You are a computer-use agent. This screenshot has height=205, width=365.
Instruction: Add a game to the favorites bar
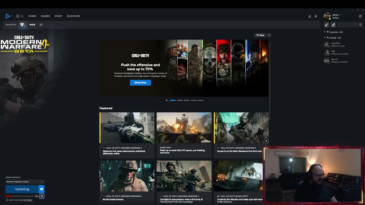point(41,25)
